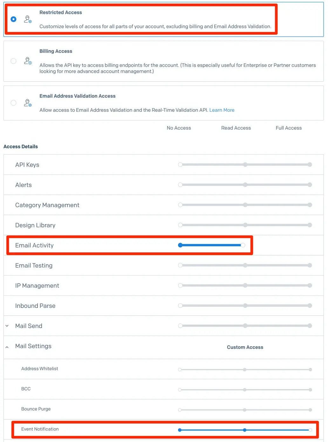Set Design Library slider to Read Access
The image size is (328, 442).
pyautogui.click(x=245, y=225)
